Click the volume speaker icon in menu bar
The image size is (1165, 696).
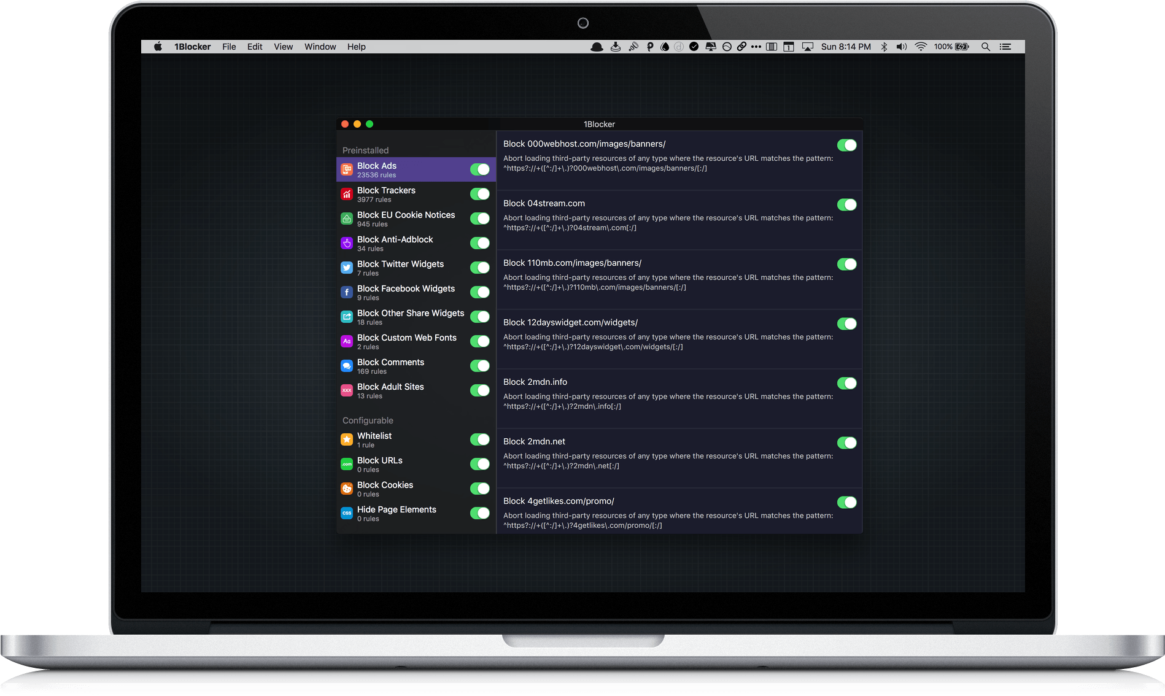(x=901, y=47)
